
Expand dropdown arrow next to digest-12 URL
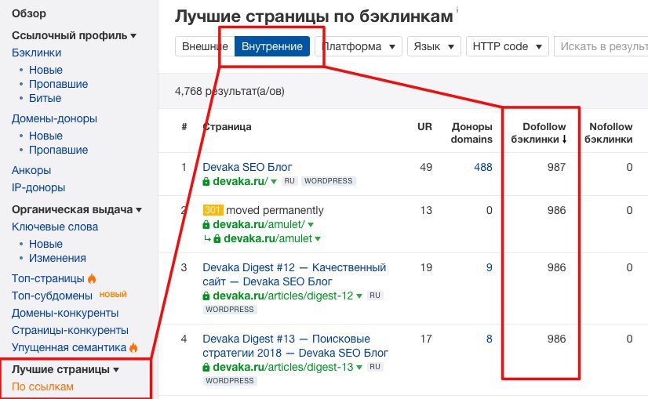tap(359, 296)
